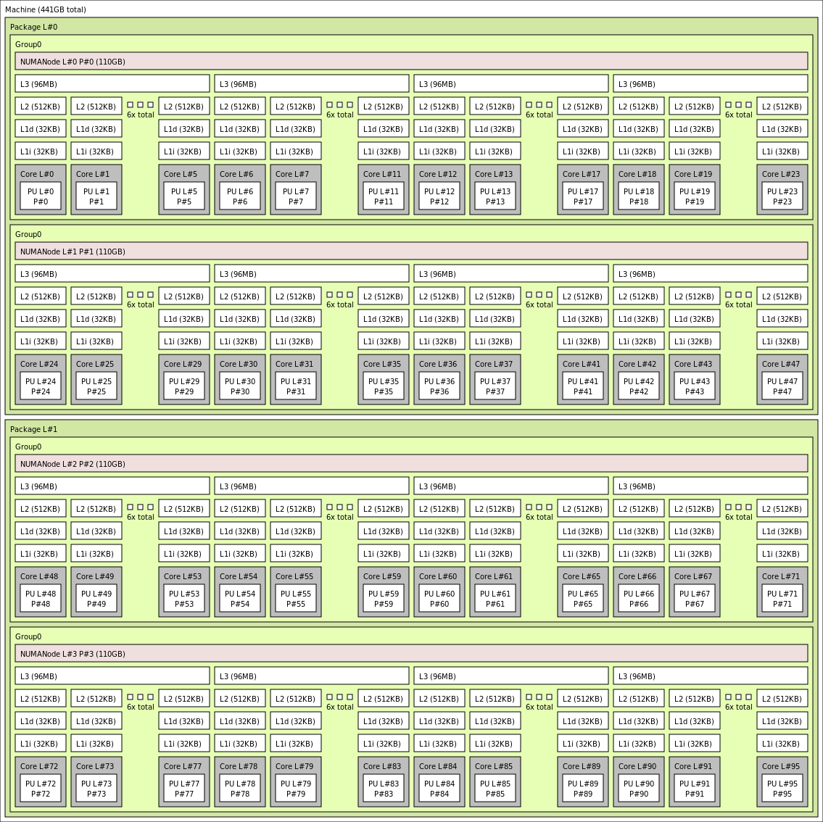The image size is (823, 822).
Task: Click the 6x total ellipsis in NUMANode L#0
Action: [141, 110]
